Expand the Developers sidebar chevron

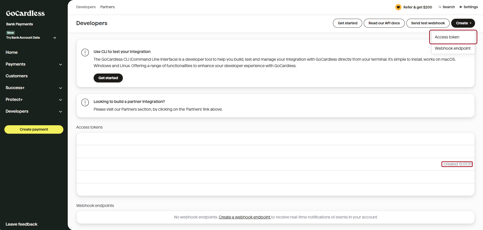pyautogui.click(x=61, y=111)
